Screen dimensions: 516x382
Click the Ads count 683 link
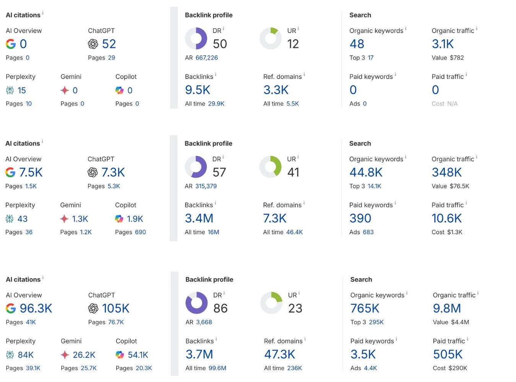pyautogui.click(x=368, y=232)
